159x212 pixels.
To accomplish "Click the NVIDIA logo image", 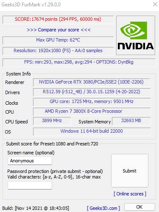I will (136, 35).
